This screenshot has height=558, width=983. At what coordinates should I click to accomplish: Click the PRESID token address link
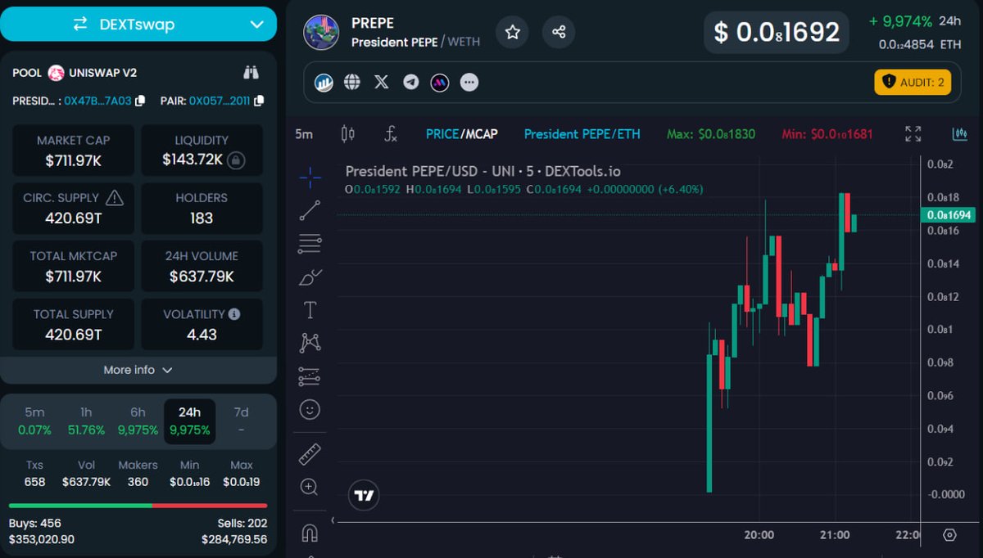pos(97,101)
